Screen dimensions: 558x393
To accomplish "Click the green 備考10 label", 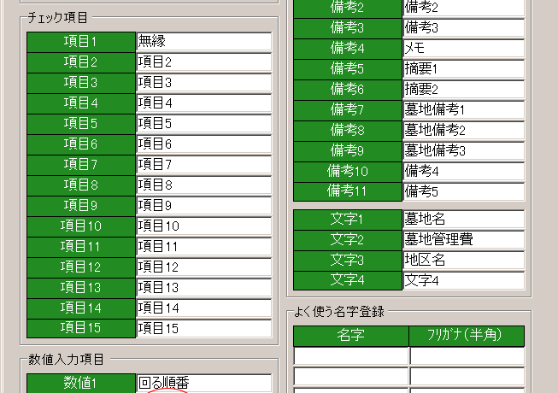I will click(x=347, y=172).
